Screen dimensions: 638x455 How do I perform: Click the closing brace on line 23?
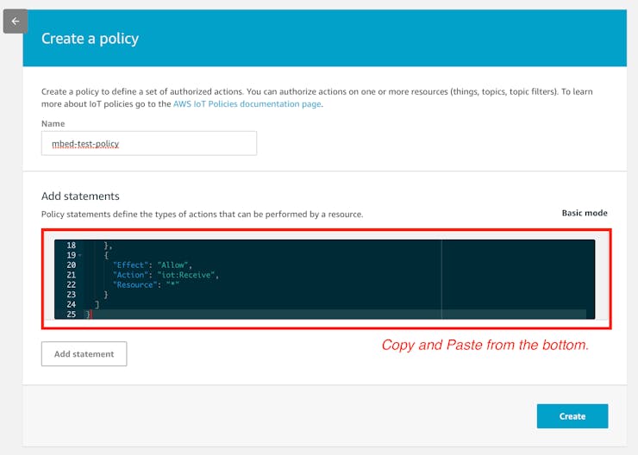pos(106,295)
